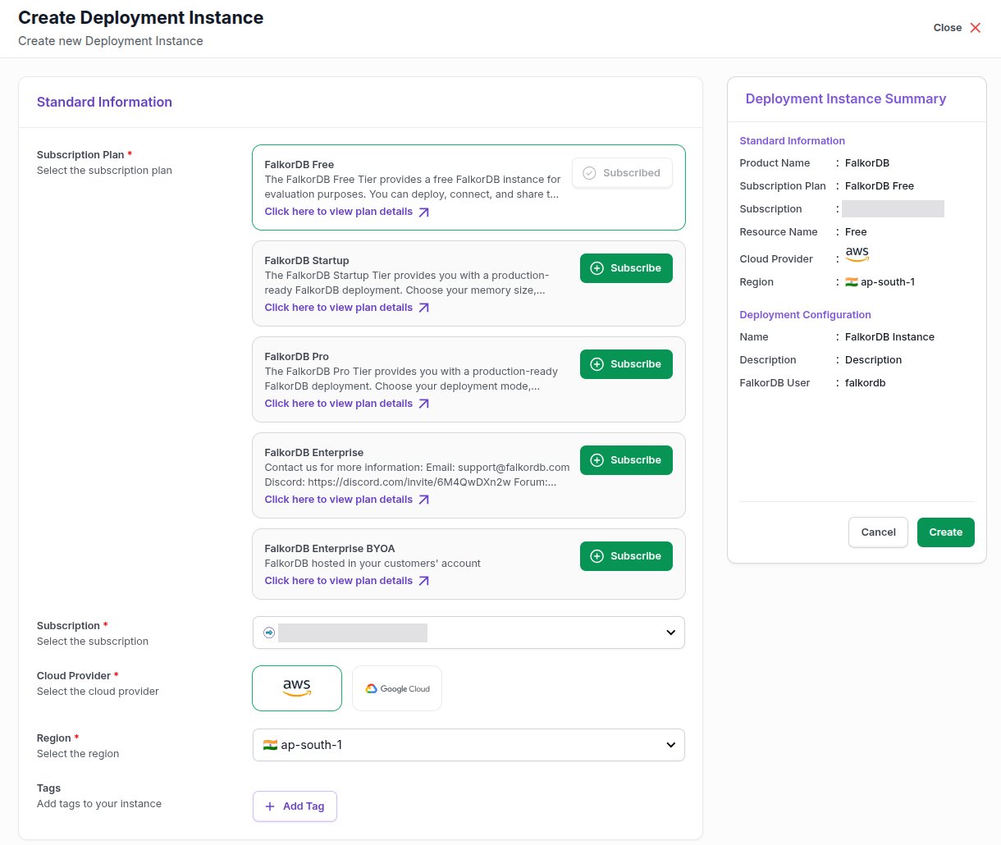Click plus-circle icon on Enterprise Subscribe button
Image resolution: width=1001 pixels, height=845 pixels.
pos(597,460)
